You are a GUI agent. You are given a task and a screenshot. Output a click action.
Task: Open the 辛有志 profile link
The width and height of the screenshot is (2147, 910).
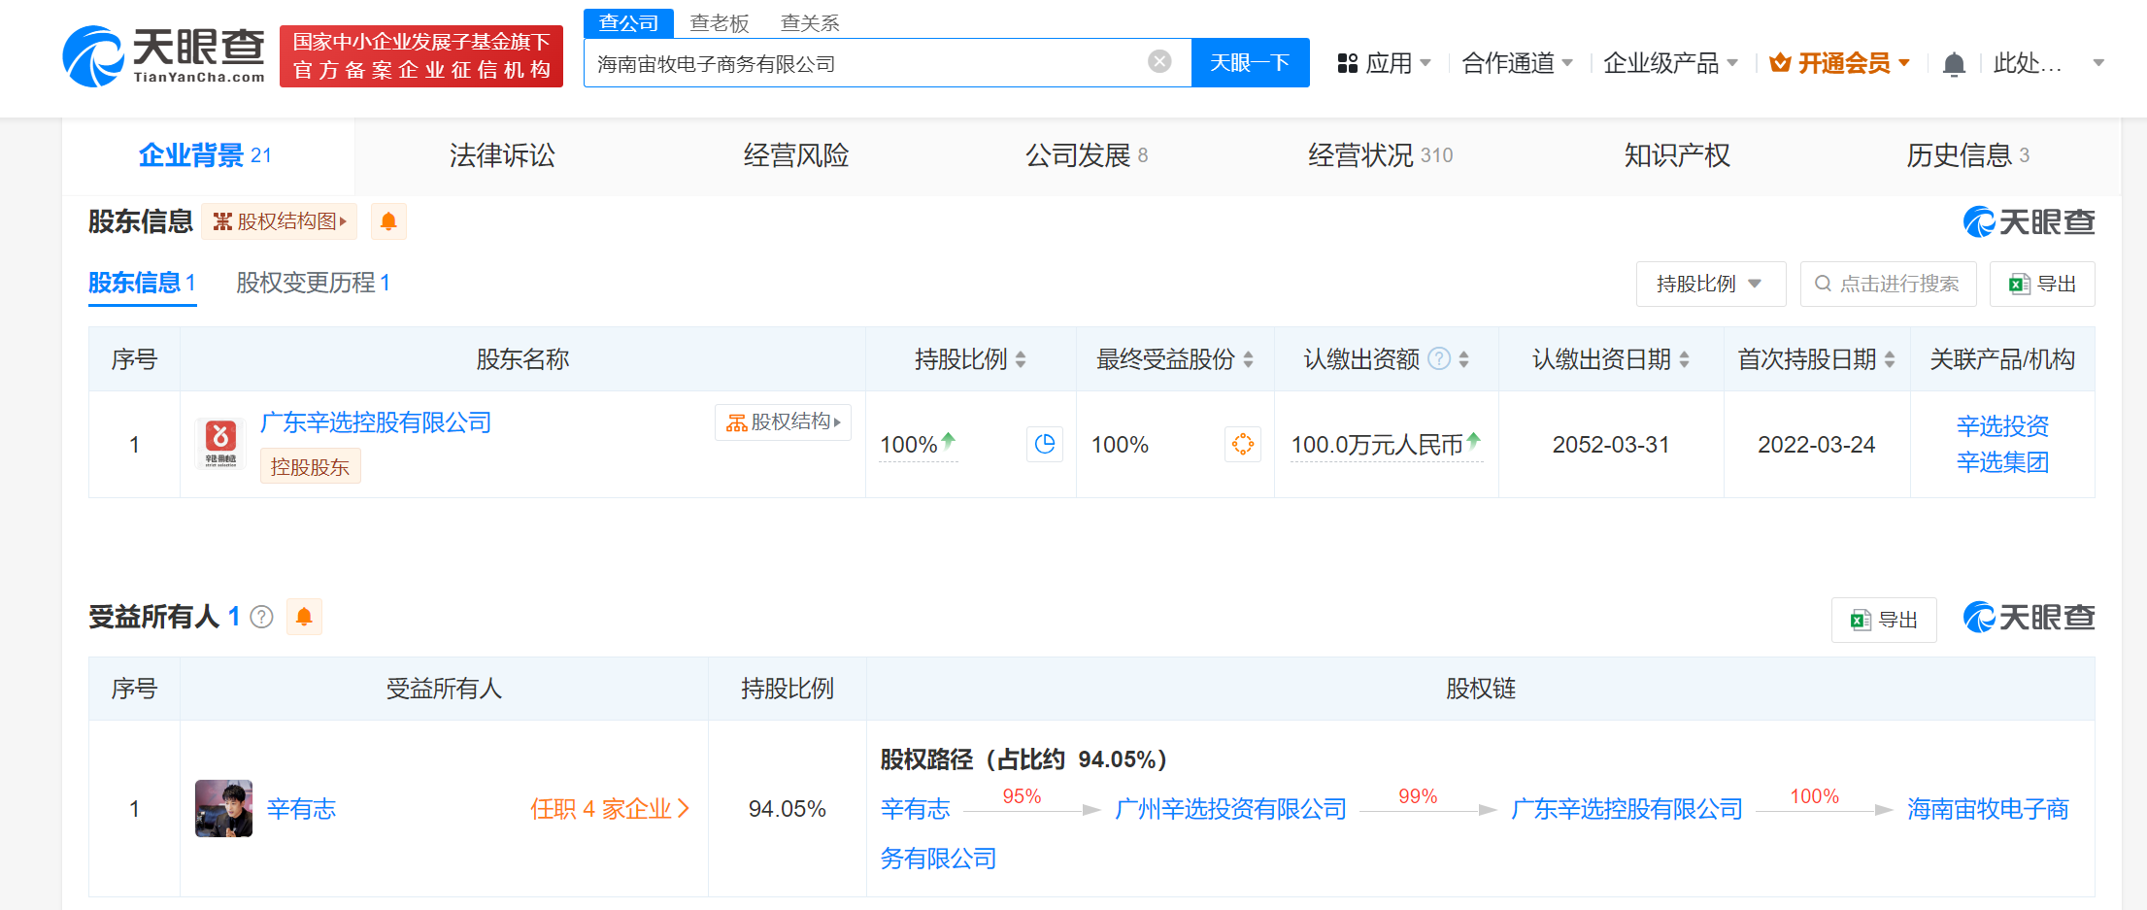(301, 808)
